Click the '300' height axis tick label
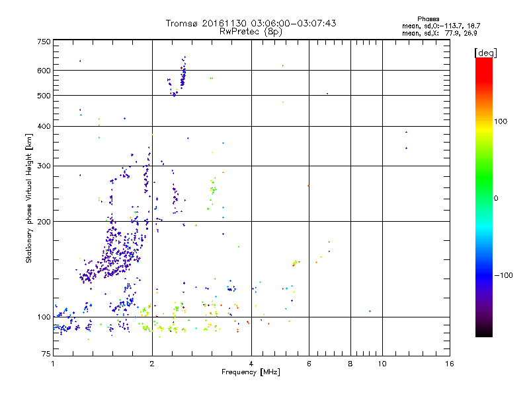 (x=44, y=166)
